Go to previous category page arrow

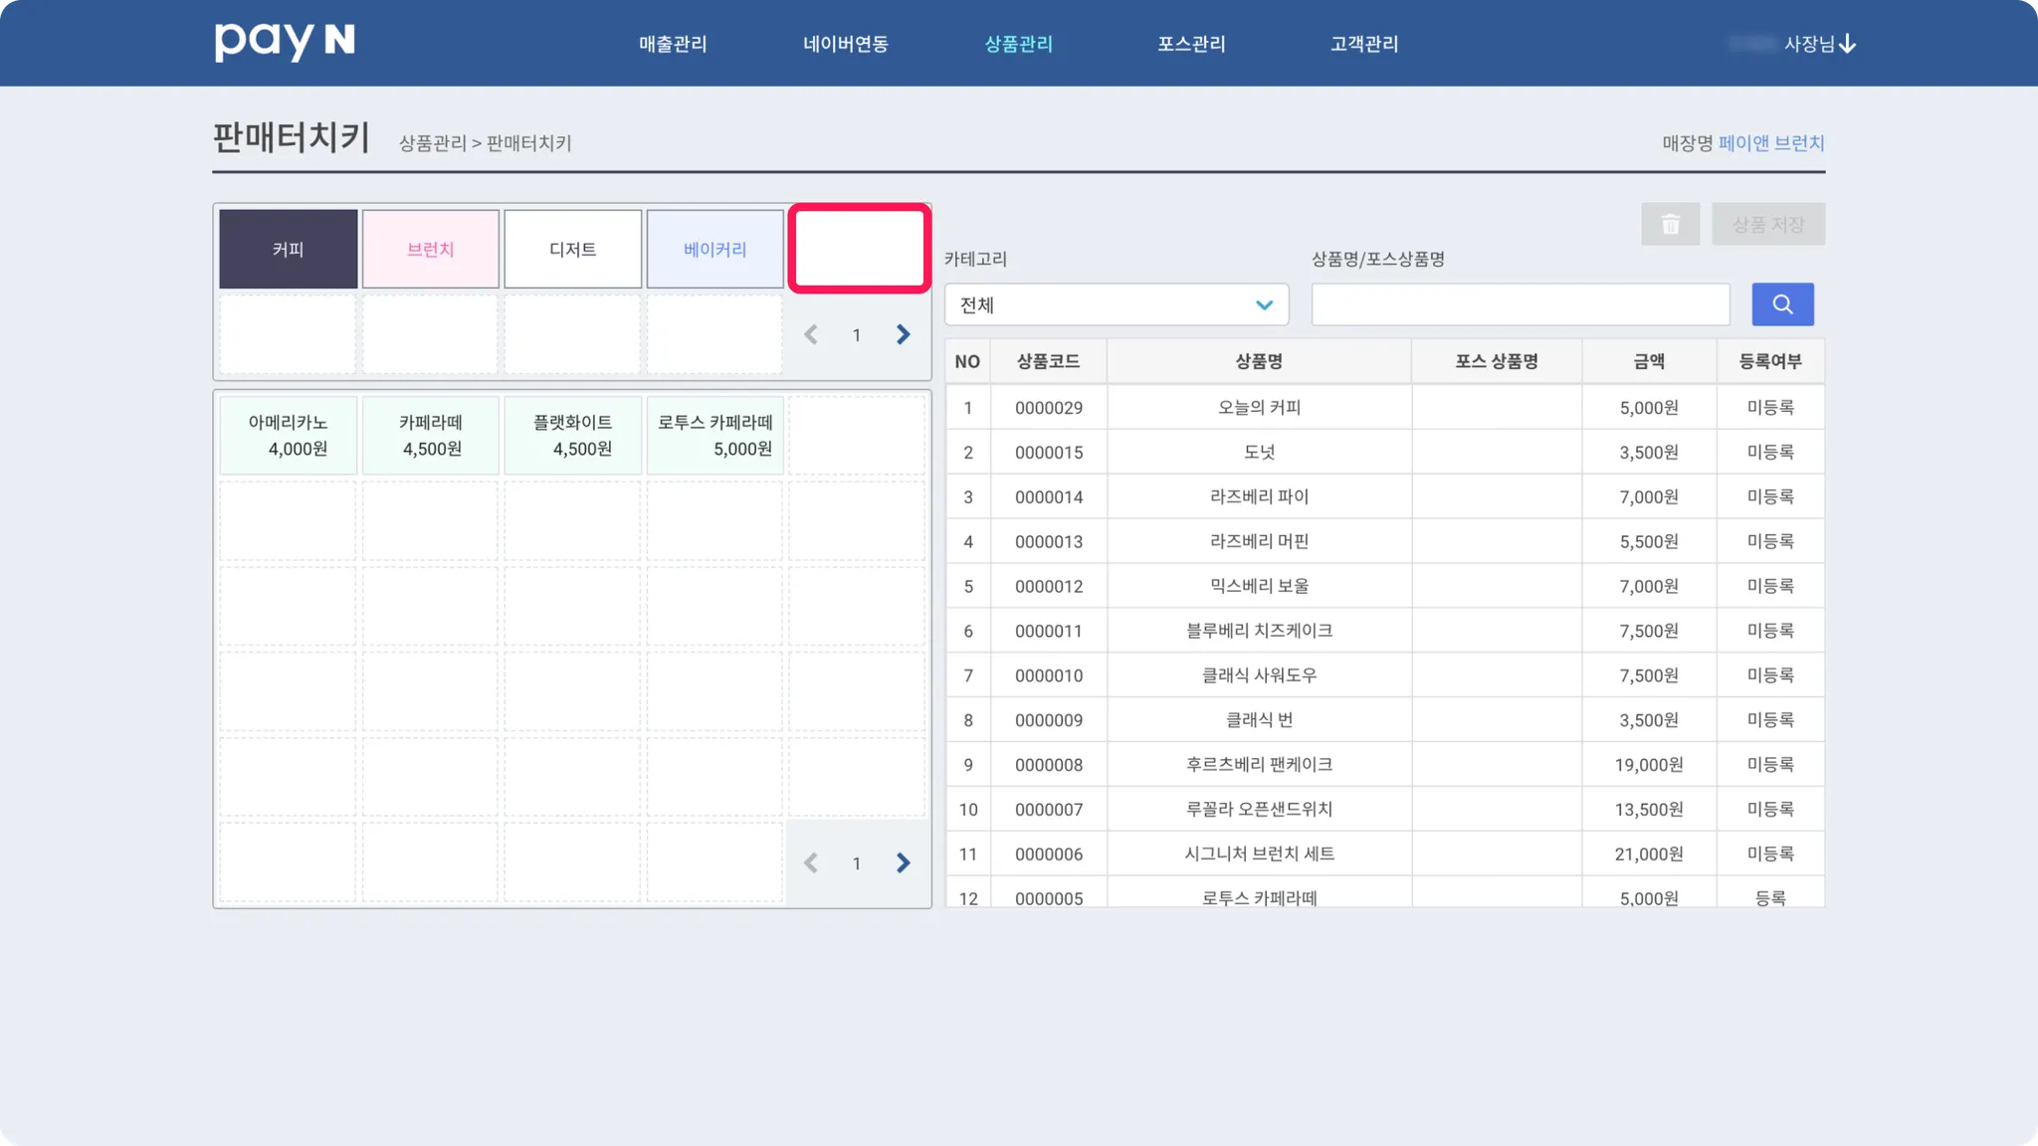(811, 335)
